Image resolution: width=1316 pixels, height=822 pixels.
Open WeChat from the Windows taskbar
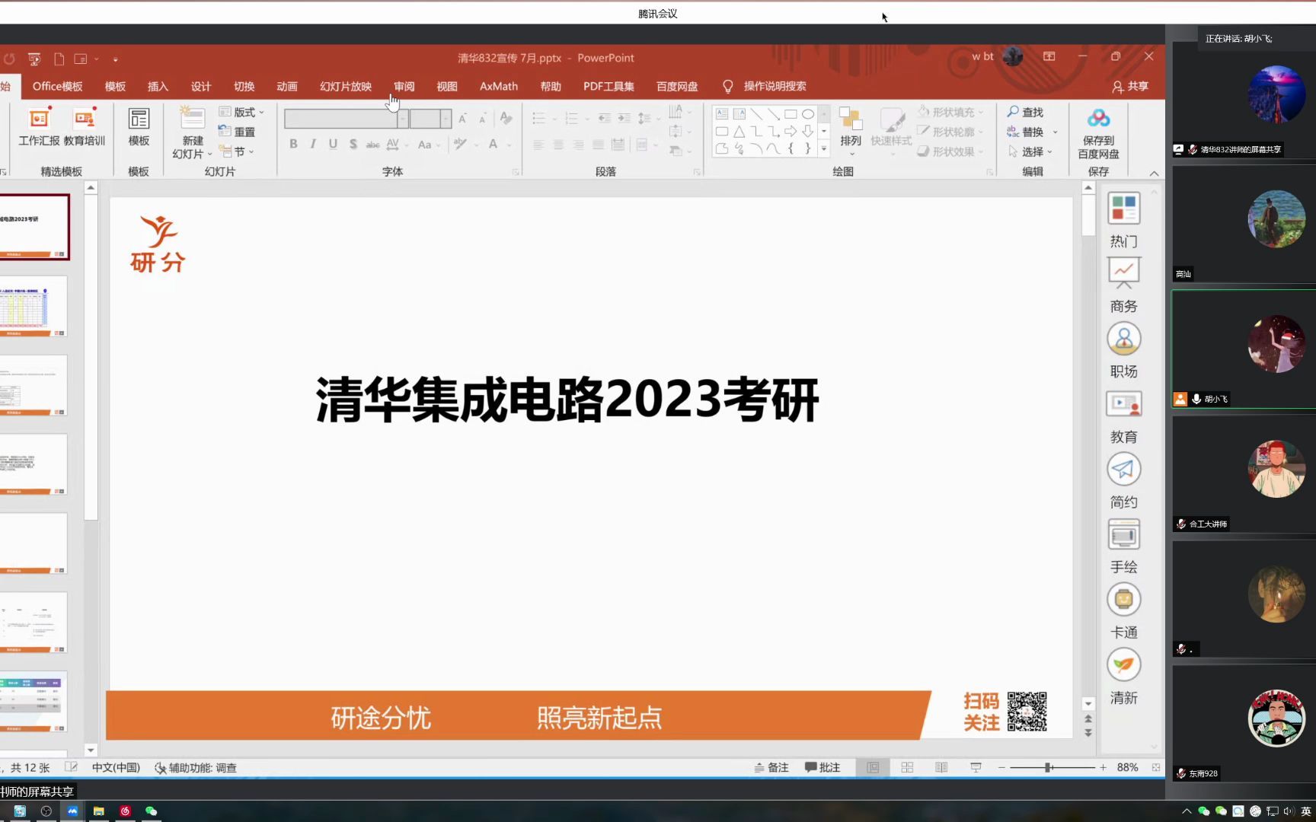[151, 811]
